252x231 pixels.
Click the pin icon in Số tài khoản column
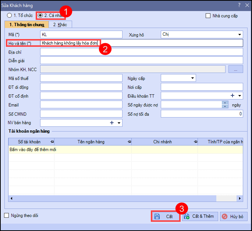click(x=52, y=142)
